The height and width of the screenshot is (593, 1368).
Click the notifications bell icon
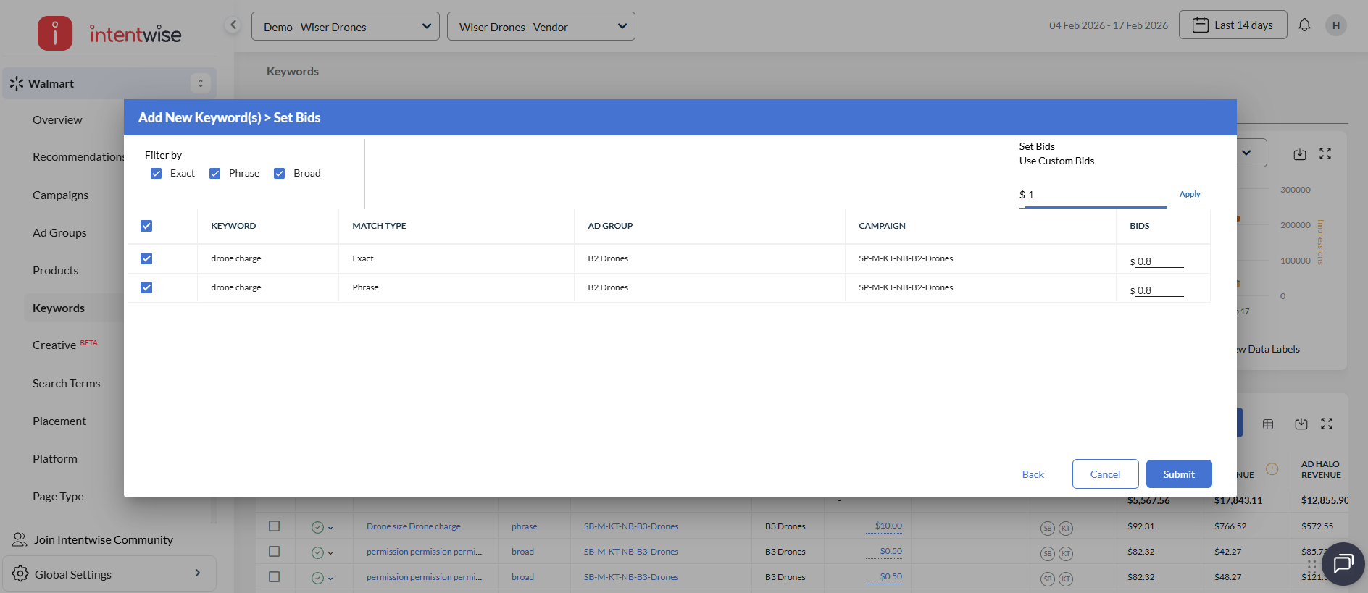(x=1304, y=25)
